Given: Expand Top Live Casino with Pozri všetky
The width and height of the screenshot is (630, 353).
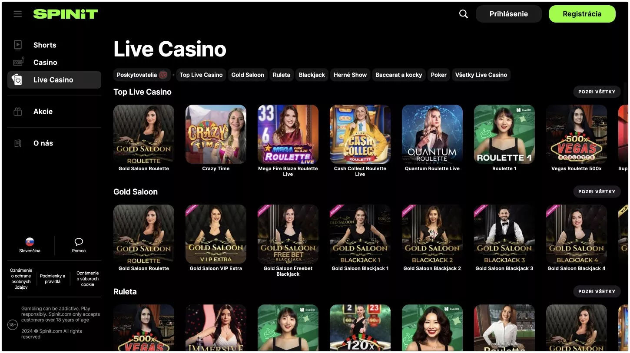Looking at the screenshot, I should [597, 92].
